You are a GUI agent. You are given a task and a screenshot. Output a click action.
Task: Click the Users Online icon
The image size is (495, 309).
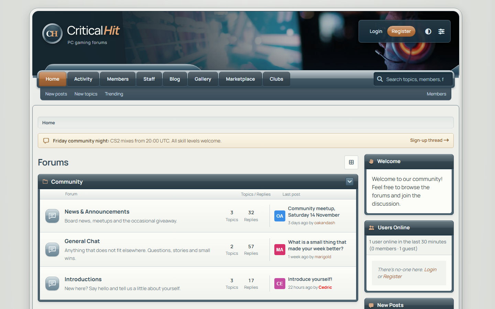tap(372, 228)
